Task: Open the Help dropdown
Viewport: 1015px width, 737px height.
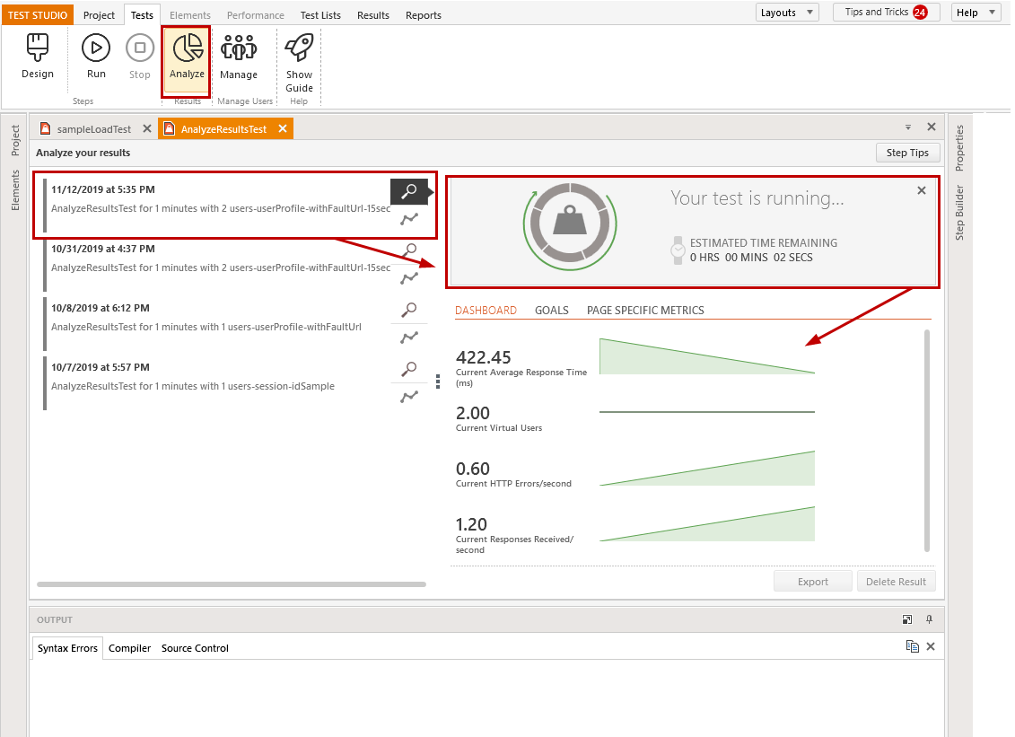Action: tap(976, 13)
